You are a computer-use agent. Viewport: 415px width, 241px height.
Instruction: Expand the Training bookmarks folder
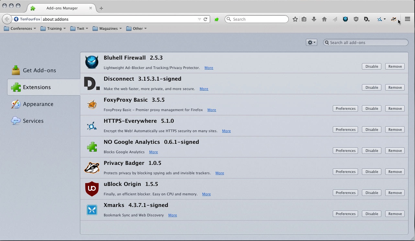pos(53,29)
